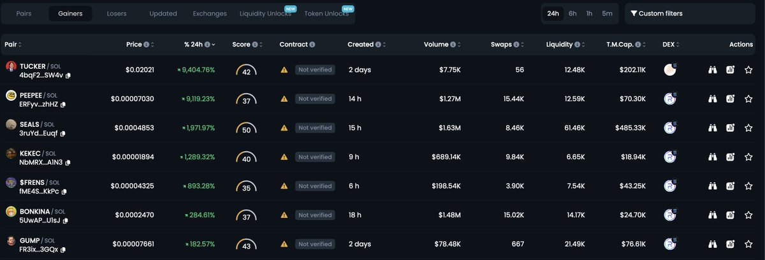Select the 6h timeframe
The height and width of the screenshot is (260, 765).
pyautogui.click(x=572, y=13)
